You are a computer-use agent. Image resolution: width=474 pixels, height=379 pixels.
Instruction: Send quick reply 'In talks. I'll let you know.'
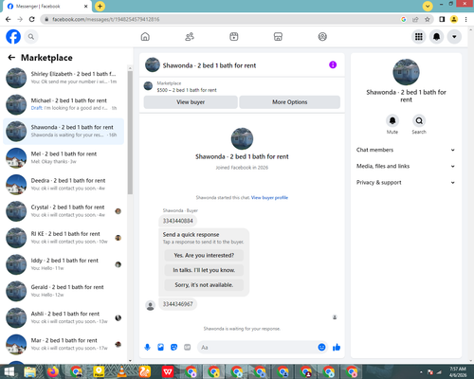204,270
